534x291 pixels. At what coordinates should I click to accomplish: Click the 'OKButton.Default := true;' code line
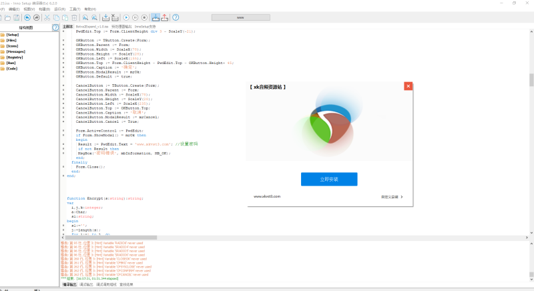tap(104, 77)
